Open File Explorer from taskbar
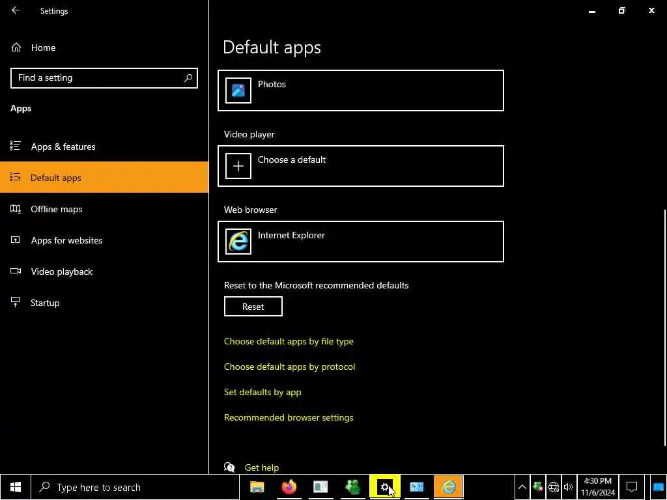Image resolution: width=667 pixels, height=500 pixels. [257, 487]
